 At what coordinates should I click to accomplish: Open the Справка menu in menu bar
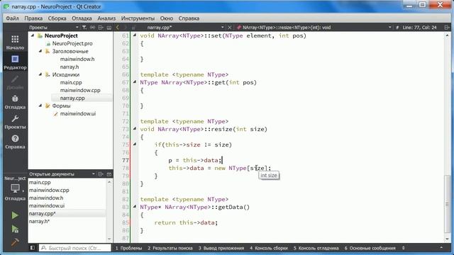coord(189,18)
